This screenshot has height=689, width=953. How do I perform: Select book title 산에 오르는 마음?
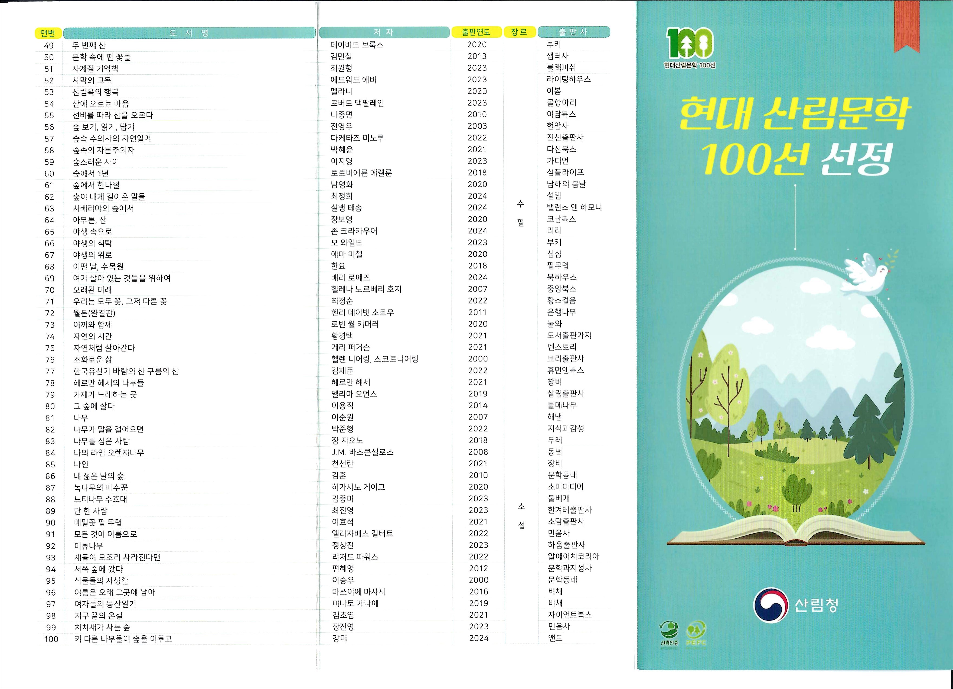tap(101, 103)
